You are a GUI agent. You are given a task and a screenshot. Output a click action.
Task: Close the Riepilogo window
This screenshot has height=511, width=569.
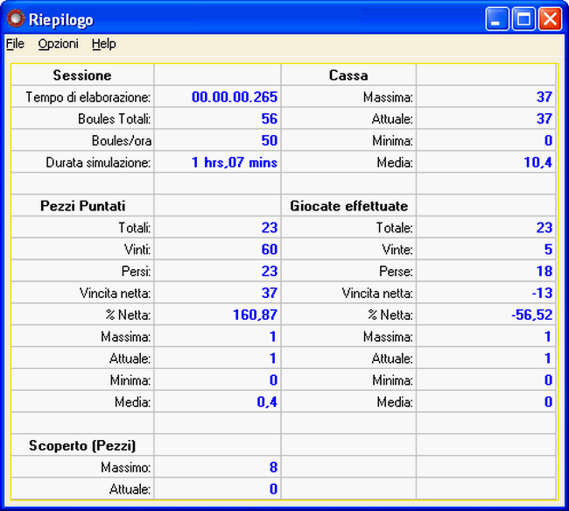pos(550,19)
